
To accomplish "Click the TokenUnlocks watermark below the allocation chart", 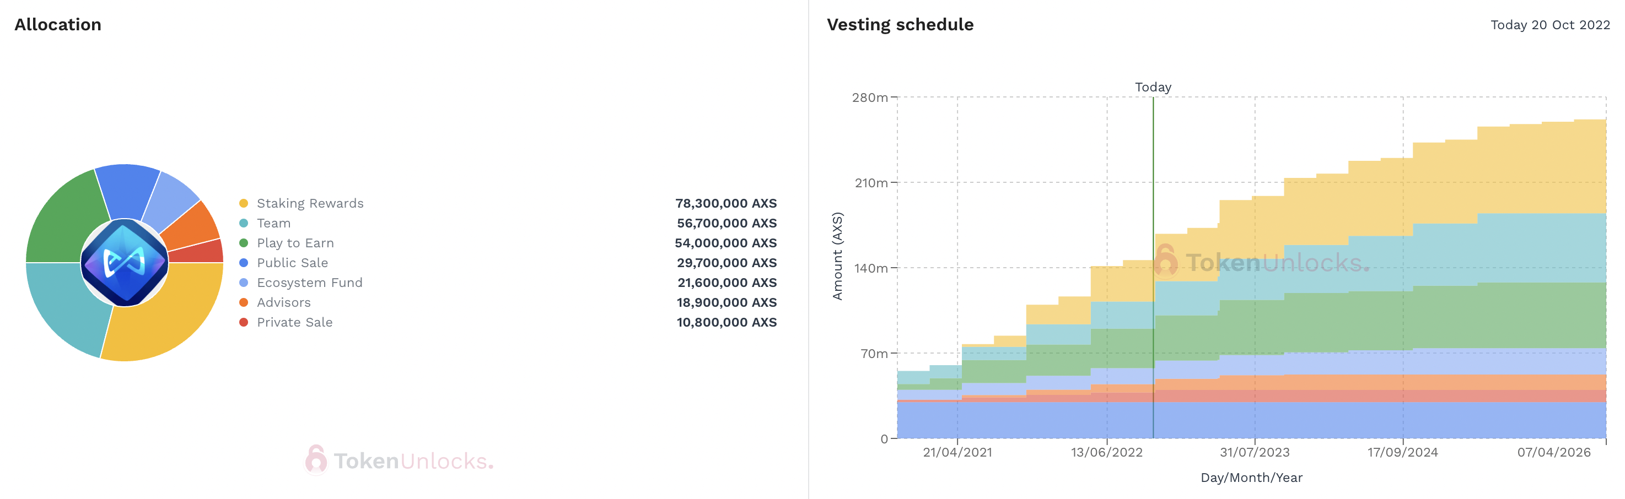I will (x=399, y=460).
